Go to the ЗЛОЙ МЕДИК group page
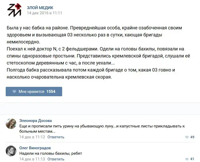 pyautogui.click(x=40, y=8)
